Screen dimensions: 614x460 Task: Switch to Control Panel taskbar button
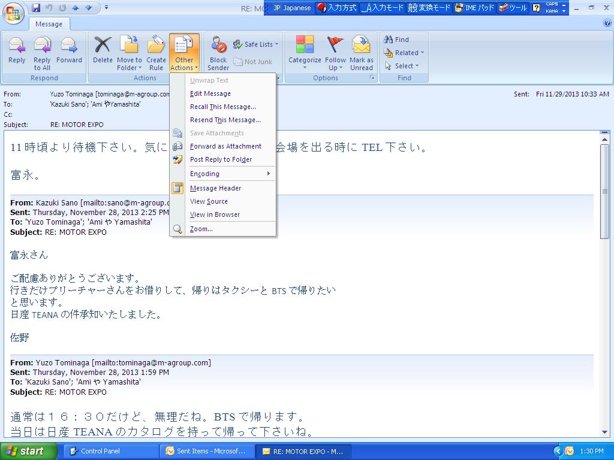[111, 451]
